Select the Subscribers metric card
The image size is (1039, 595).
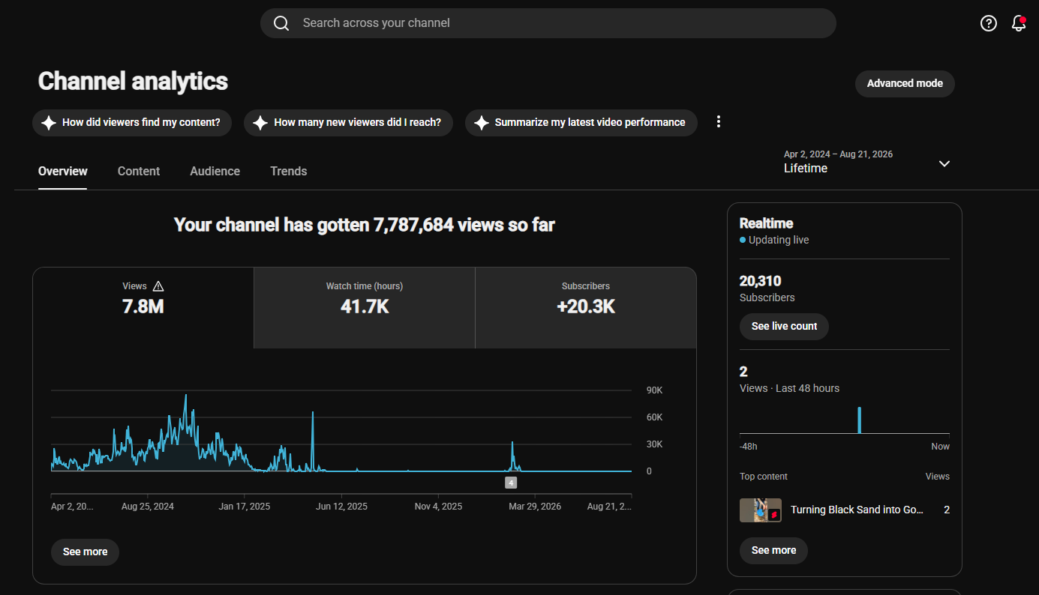point(586,308)
